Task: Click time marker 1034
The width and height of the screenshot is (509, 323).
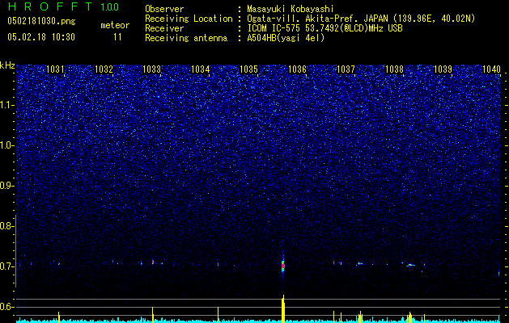Action: click(201, 69)
